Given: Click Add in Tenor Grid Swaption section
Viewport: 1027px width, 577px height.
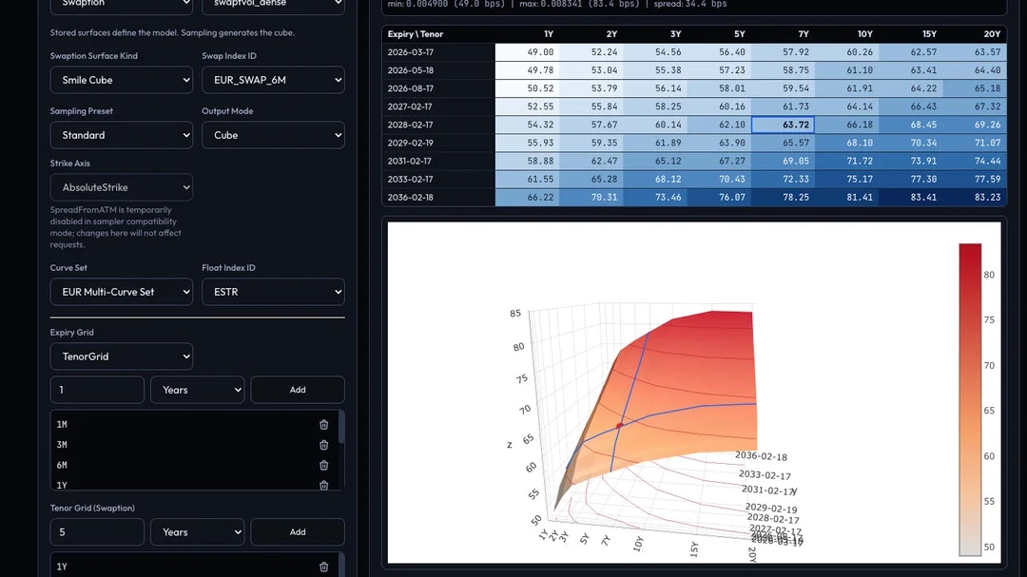Looking at the screenshot, I should (x=298, y=531).
